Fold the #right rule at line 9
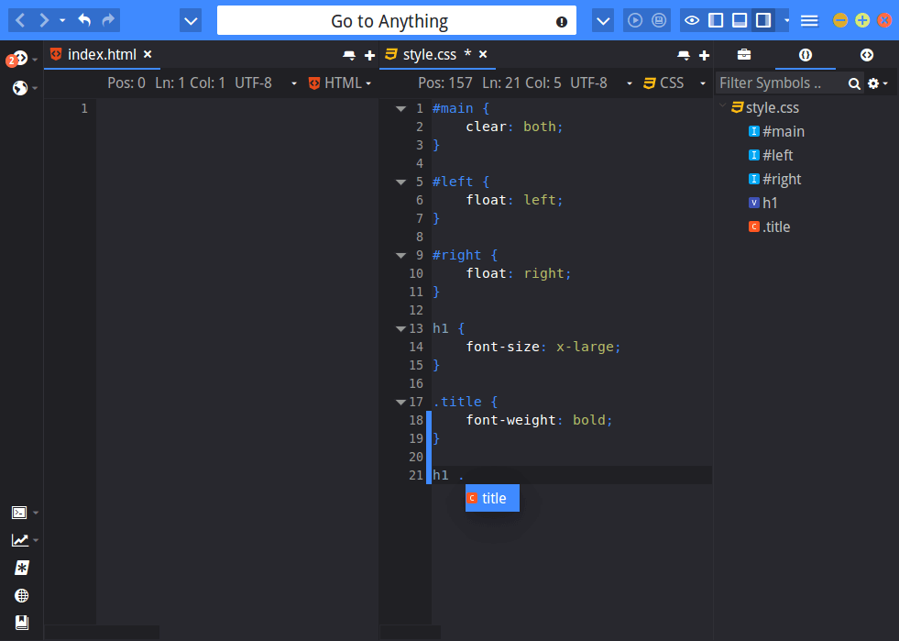The width and height of the screenshot is (899, 641). point(400,255)
